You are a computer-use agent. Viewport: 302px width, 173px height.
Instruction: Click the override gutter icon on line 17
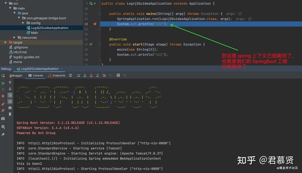click(91, 44)
